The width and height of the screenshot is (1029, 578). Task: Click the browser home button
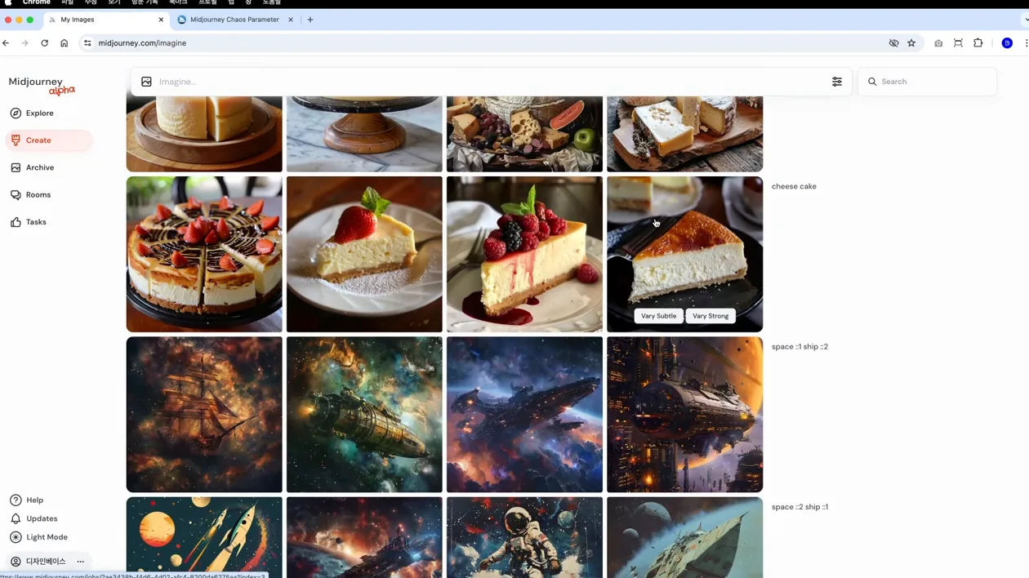pos(65,43)
